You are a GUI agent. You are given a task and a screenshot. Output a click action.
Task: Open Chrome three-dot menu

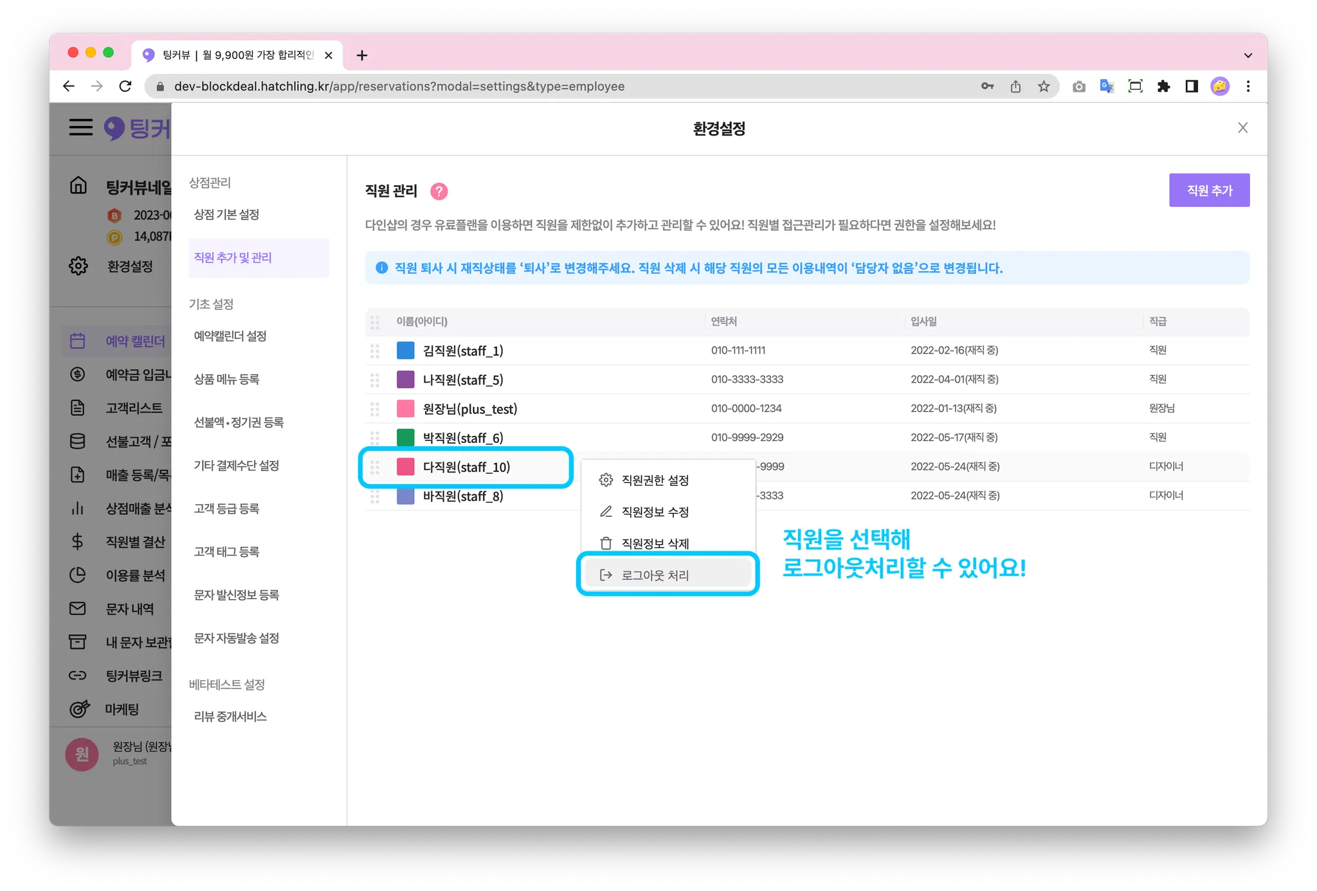(1248, 86)
